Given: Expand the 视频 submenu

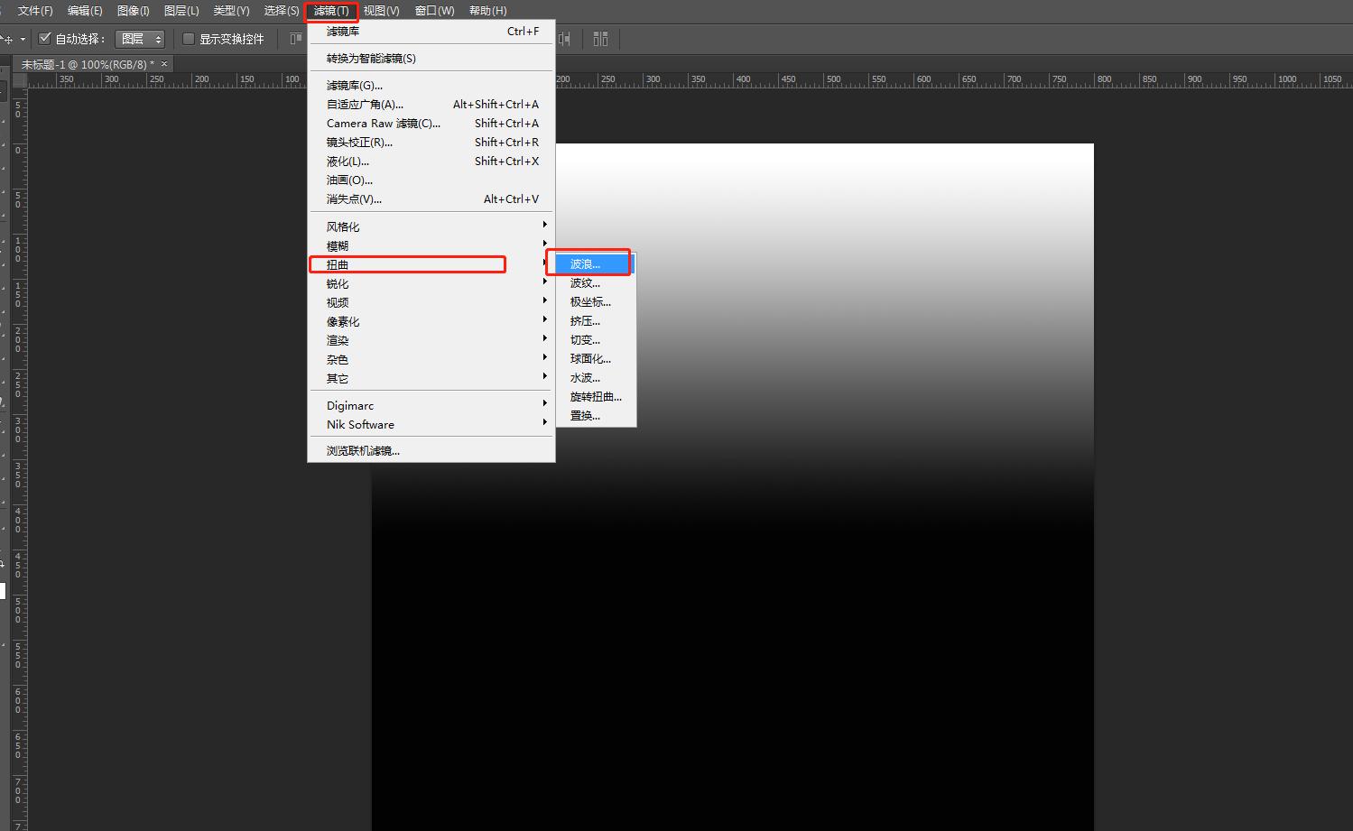Looking at the screenshot, I should pos(431,303).
